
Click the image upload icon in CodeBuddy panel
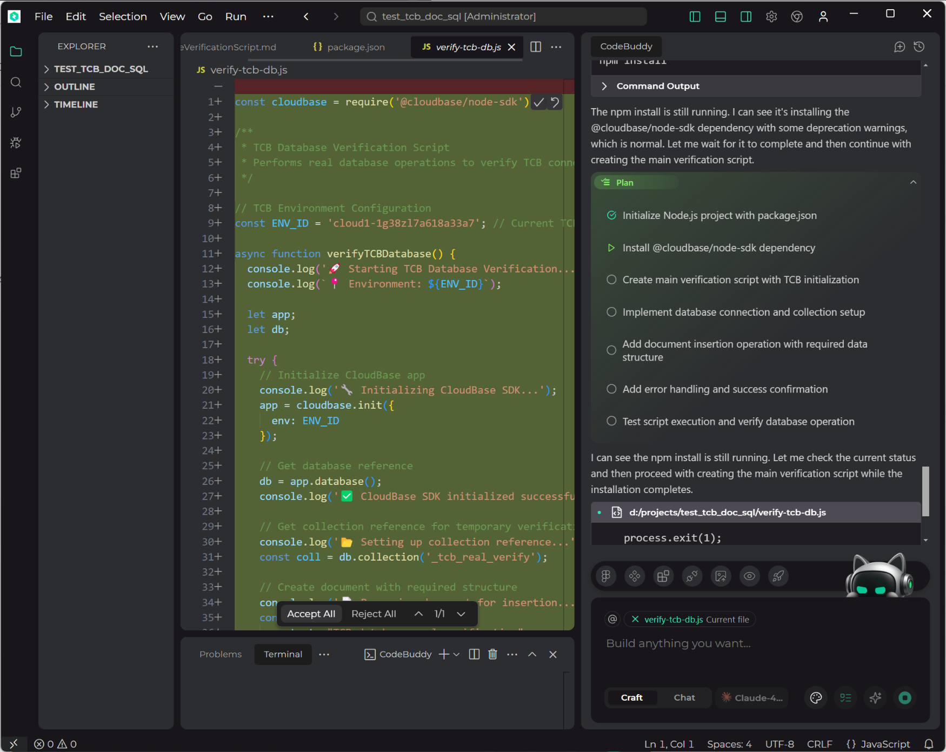pyautogui.click(x=721, y=576)
